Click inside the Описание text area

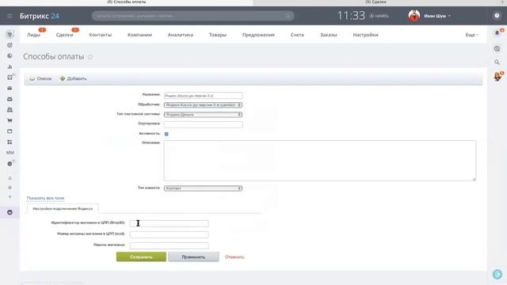point(320,161)
